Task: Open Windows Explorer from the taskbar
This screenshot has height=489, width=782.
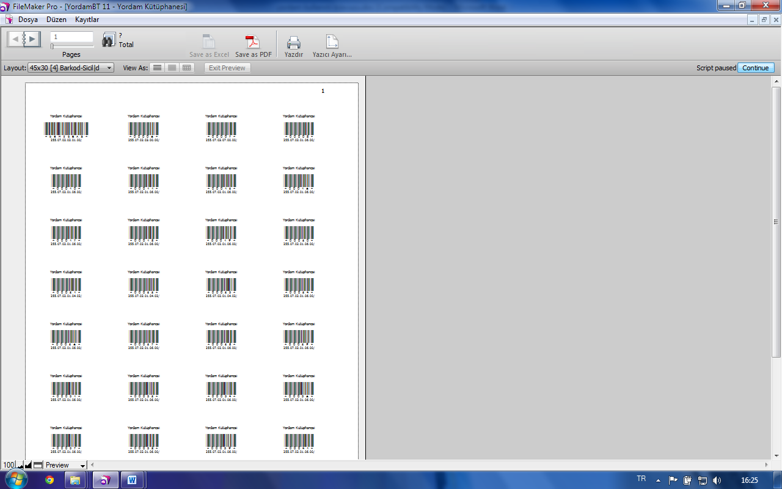Action: point(75,480)
